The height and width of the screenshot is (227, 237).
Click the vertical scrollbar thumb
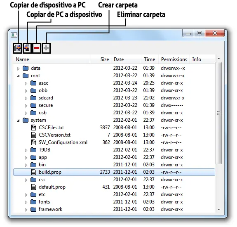218,113
